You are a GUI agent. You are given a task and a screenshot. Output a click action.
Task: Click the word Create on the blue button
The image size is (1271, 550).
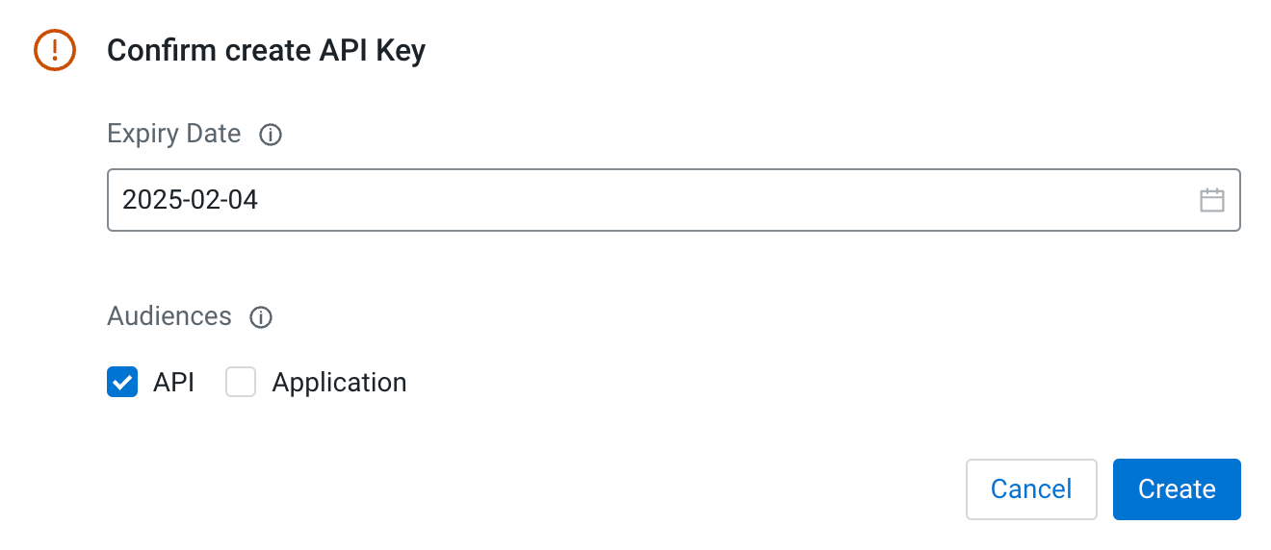[1177, 489]
